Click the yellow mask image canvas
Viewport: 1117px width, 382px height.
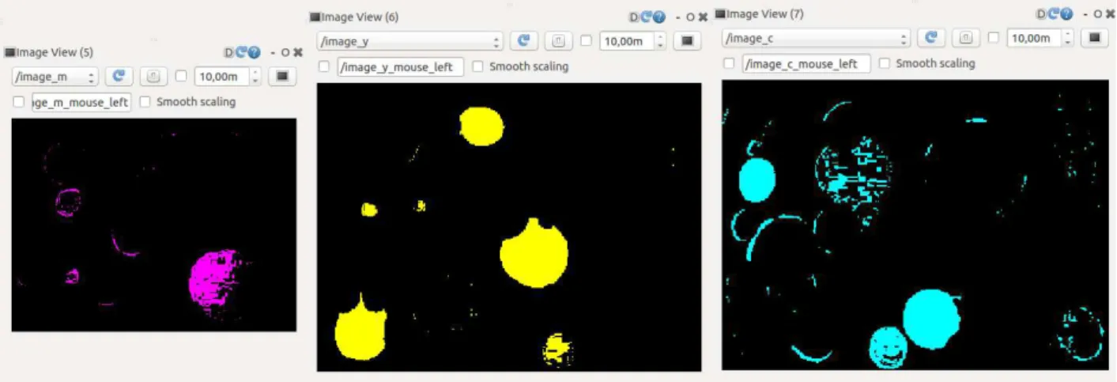509,227
